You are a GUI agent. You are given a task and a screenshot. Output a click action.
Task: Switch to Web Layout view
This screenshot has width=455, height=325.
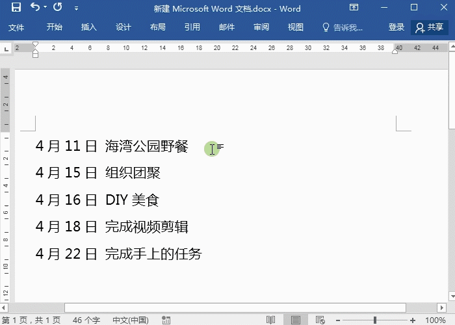(320, 320)
